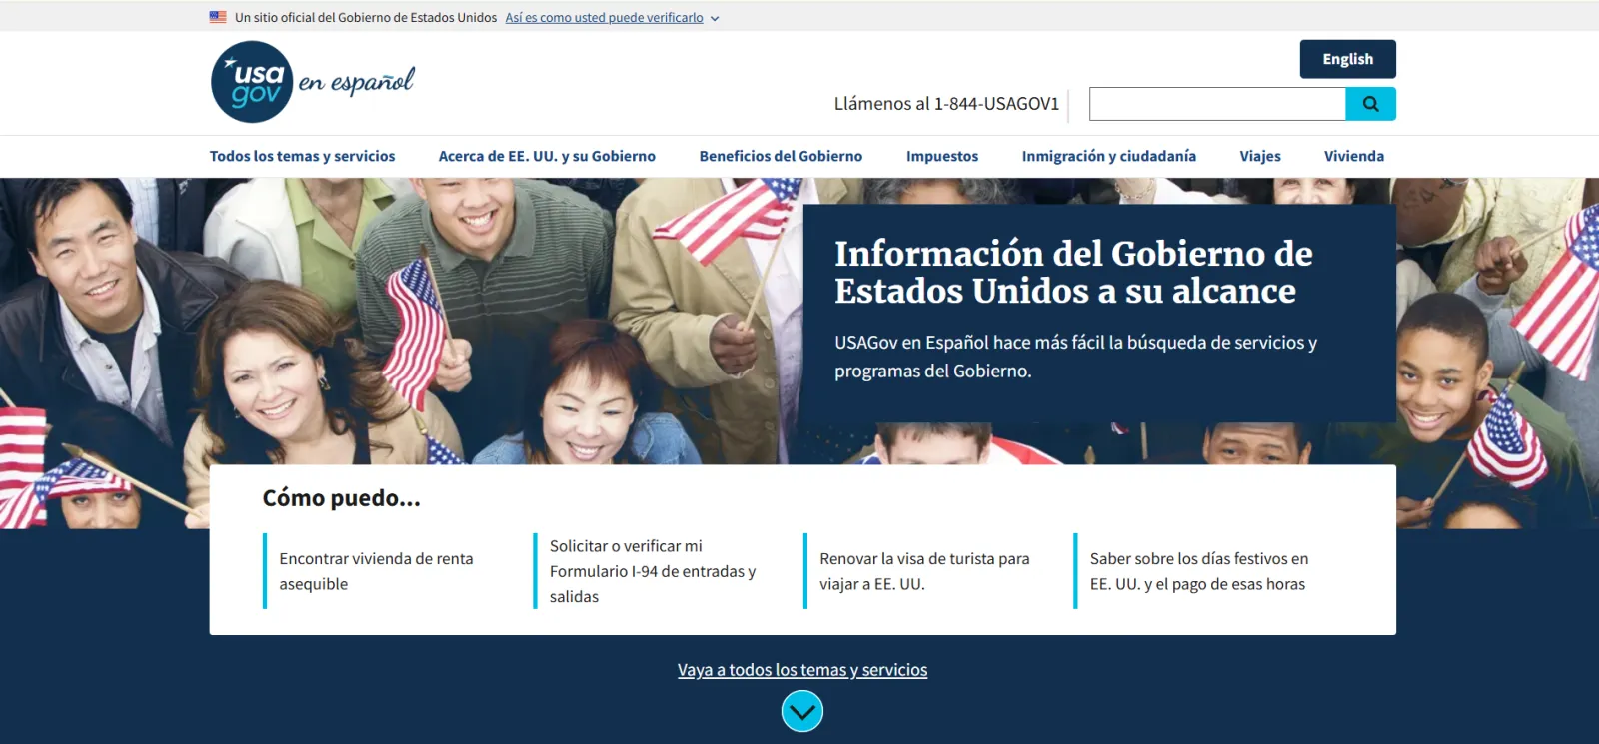Open 'Así es como usted puede verificarlo' link

604,18
